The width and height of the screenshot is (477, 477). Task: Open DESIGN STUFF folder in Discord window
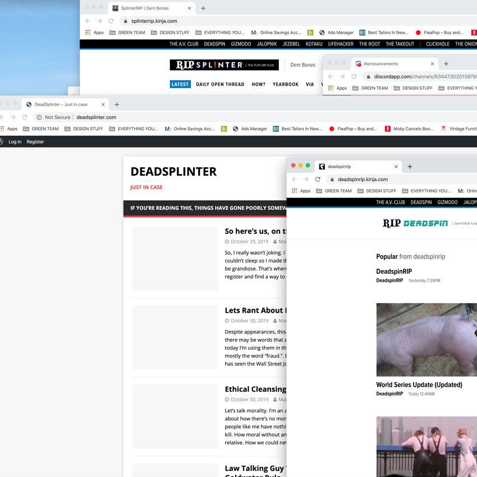[413, 88]
